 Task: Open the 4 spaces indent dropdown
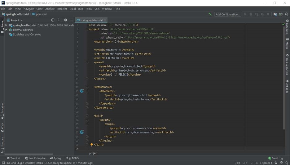tap(266, 163)
